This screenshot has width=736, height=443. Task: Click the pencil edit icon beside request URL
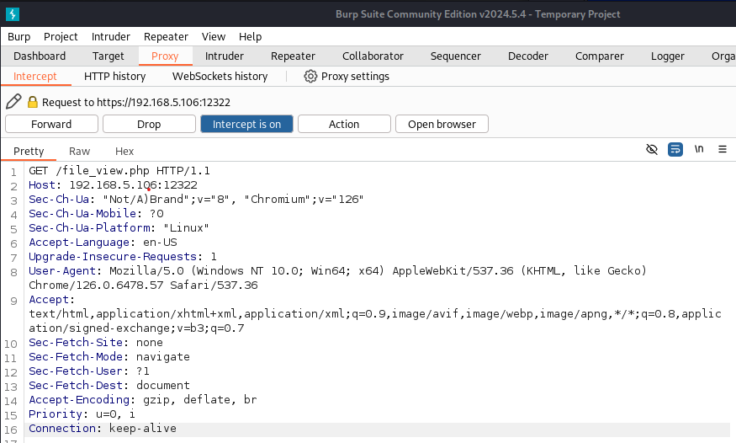click(x=13, y=101)
